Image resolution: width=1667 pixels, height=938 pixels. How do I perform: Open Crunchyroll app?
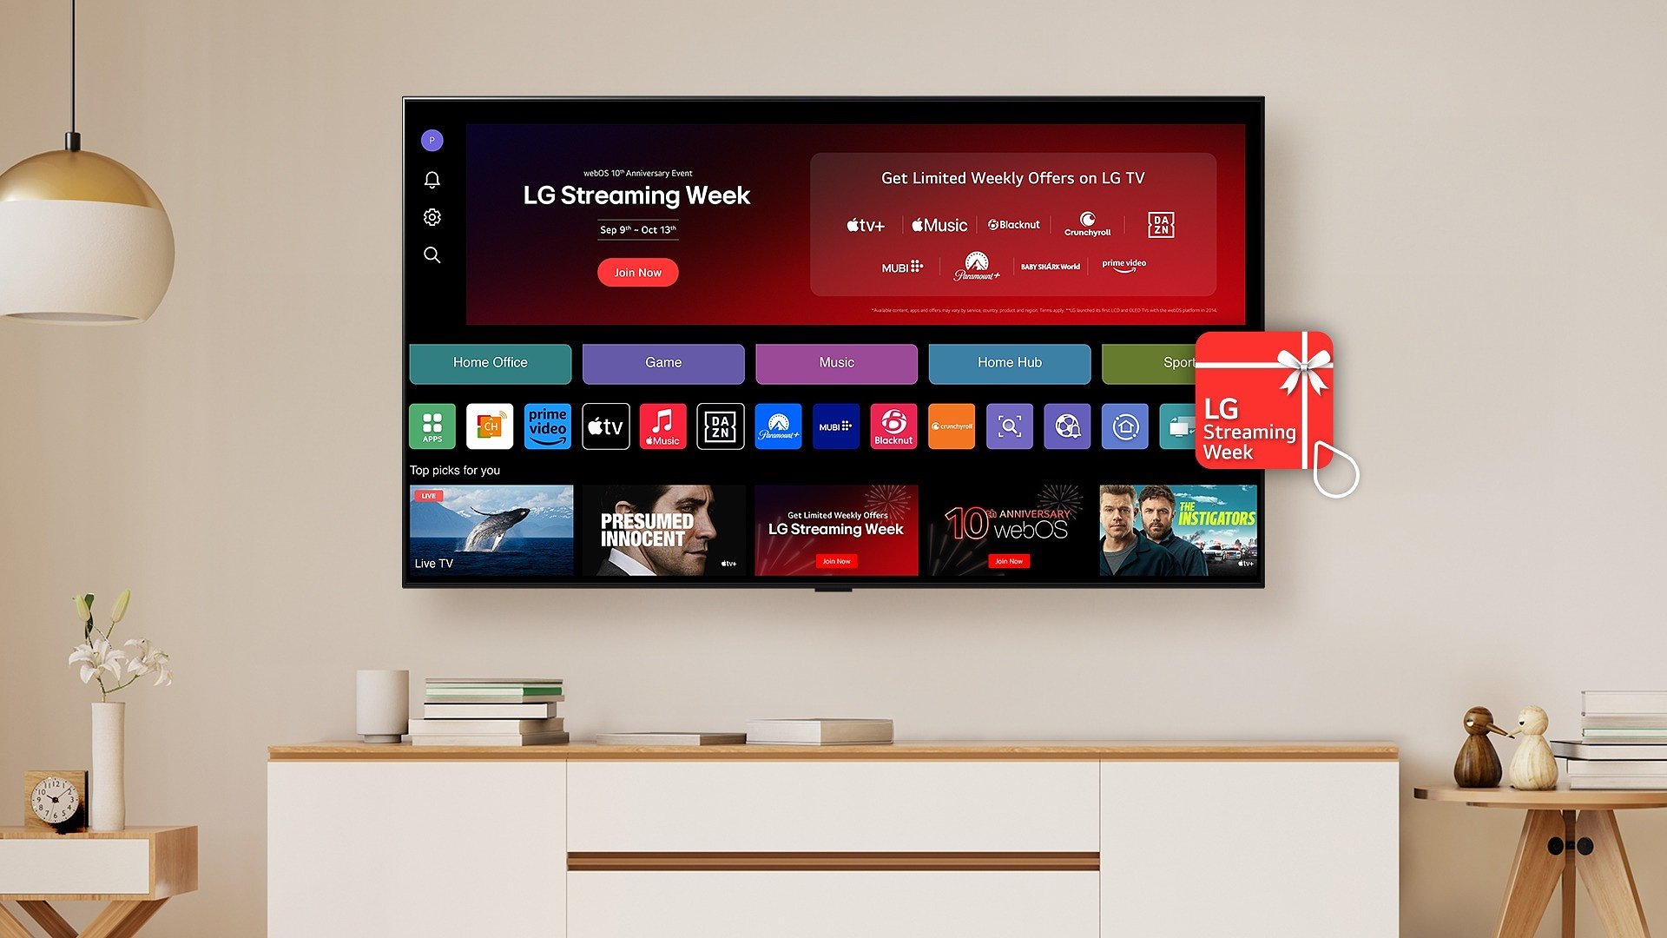pyautogui.click(x=952, y=426)
